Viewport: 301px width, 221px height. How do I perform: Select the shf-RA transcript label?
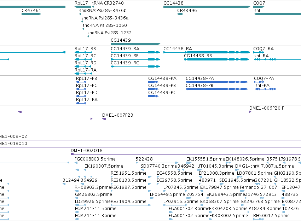[x=262, y=56]
